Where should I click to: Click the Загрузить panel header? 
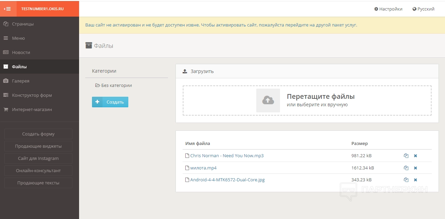coord(307,71)
